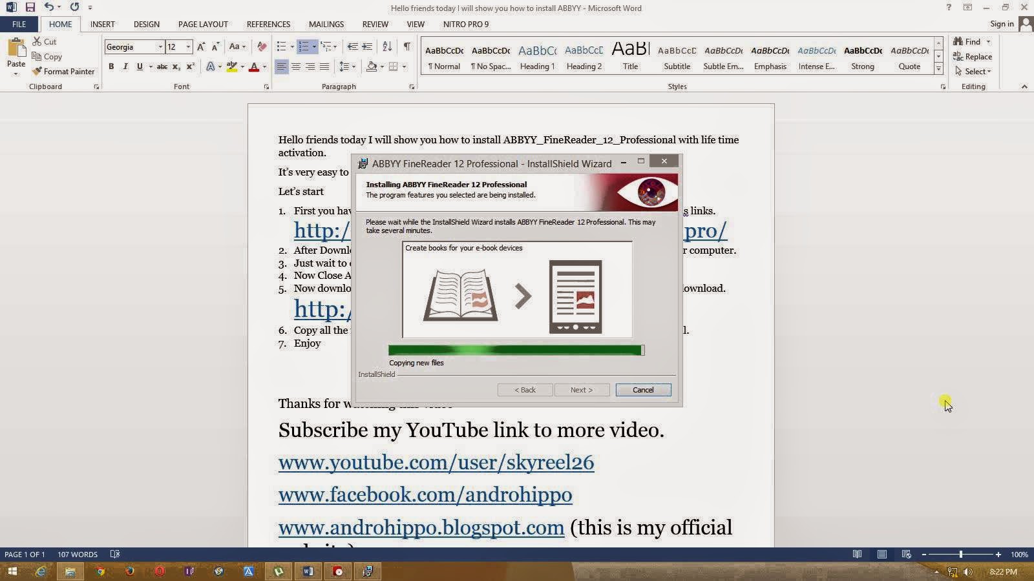Open the www.androhippo.blogspot.com link

tap(421, 527)
